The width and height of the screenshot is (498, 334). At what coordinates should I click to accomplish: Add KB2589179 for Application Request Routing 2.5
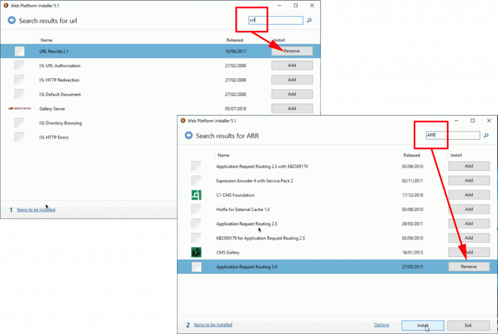(x=469, y=238)
